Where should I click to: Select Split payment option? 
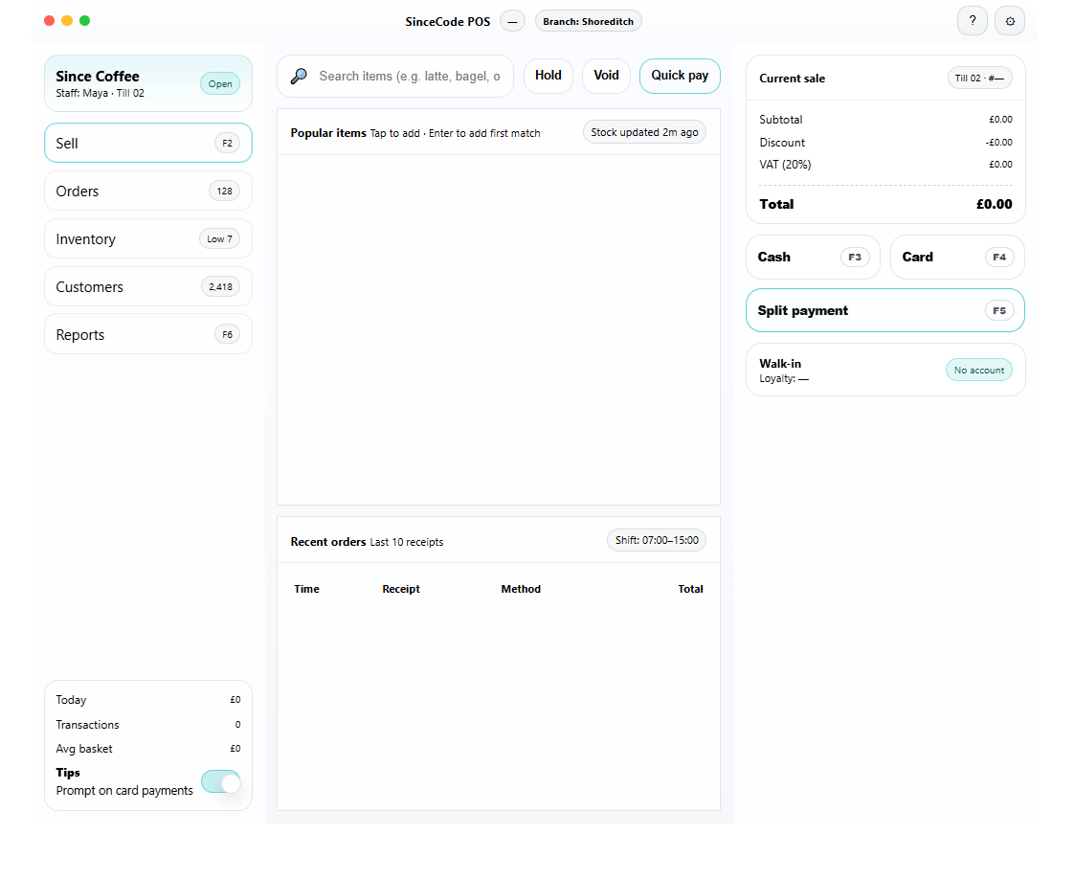coord(884,311)
